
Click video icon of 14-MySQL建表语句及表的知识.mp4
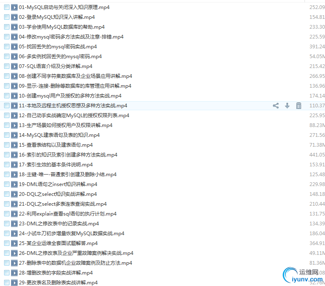tap(14, 135)
